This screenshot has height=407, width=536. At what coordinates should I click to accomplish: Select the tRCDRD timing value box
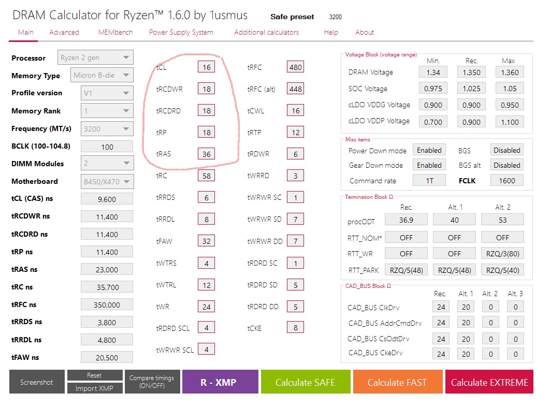(207, 110)
